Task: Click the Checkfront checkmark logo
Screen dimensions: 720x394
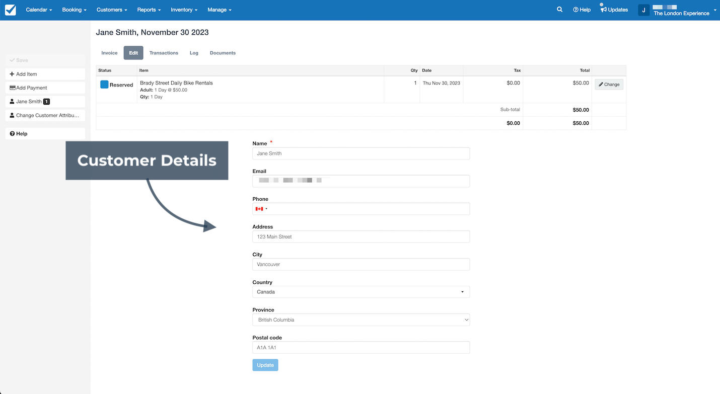Action: (10, 10)
